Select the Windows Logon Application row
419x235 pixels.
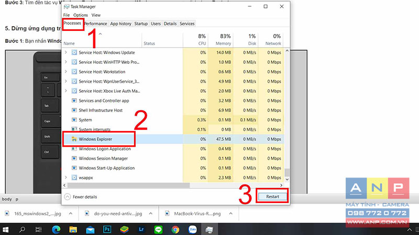click(173, 149)
